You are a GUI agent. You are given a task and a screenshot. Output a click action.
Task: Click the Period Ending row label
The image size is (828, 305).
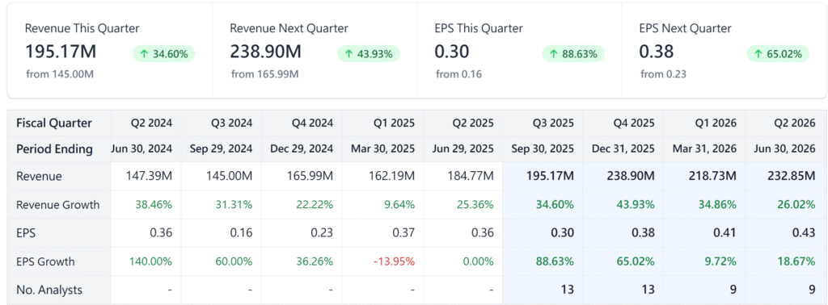pyautogui.click(x=55, y=149)
